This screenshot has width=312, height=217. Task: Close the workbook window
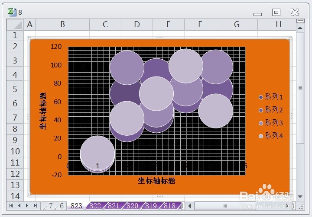pos(295,12)
